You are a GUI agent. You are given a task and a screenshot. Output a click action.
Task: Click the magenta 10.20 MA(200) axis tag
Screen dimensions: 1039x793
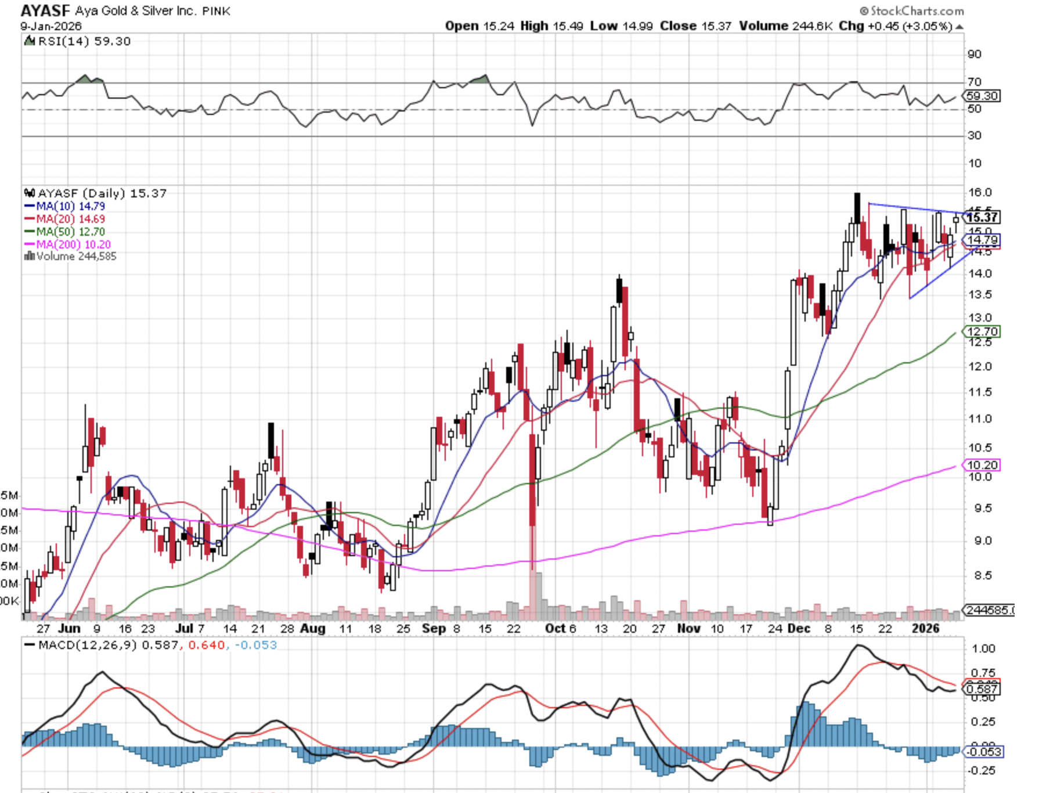point(982,465)
